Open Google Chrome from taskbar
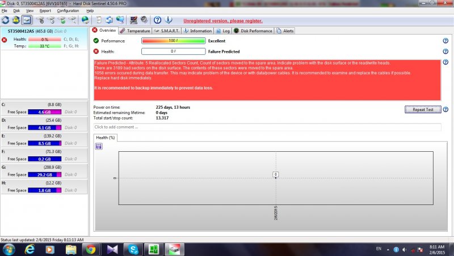The width and height of the screenshot is (454, 256). pos(91,249)
